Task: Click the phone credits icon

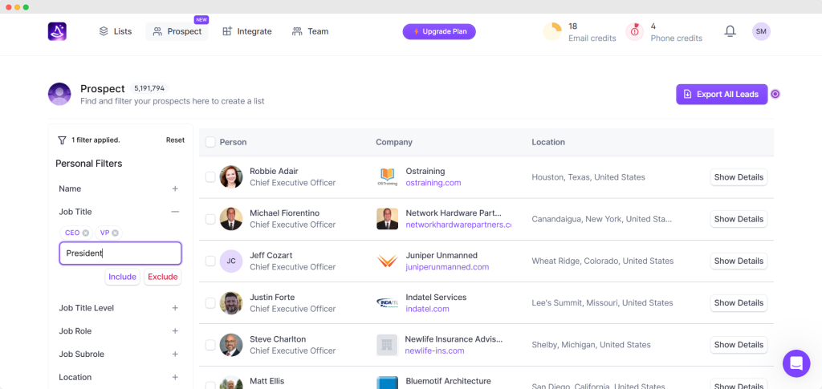Action: coord(635,31)
